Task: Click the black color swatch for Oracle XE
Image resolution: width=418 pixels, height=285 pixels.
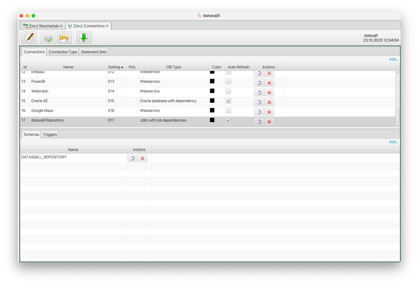Action: [212, 101]
